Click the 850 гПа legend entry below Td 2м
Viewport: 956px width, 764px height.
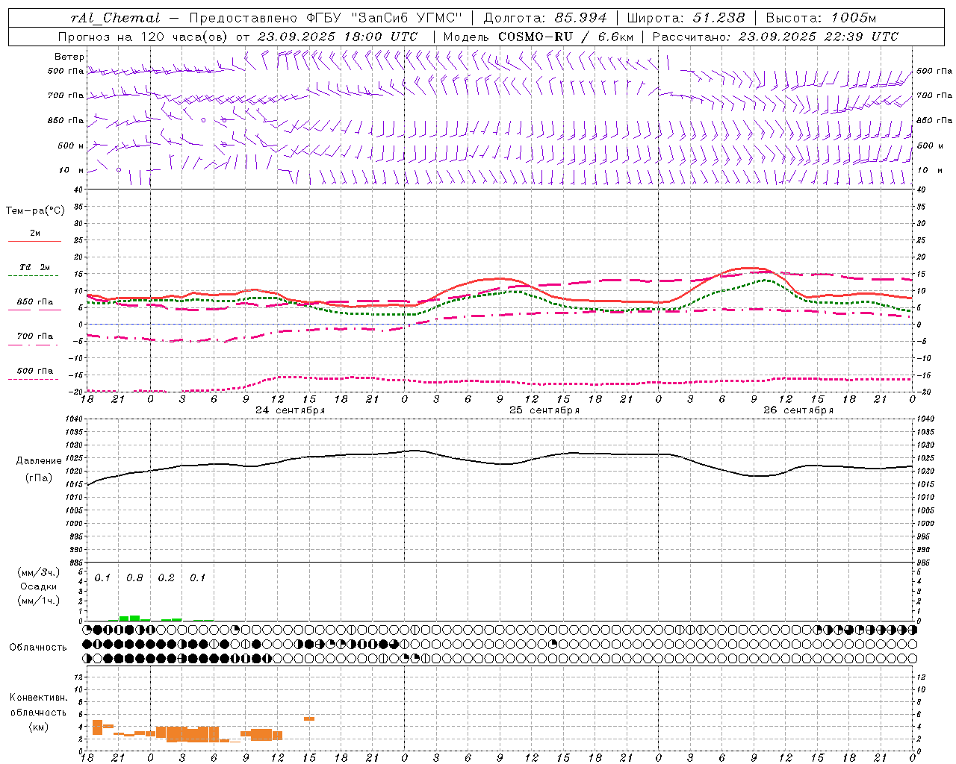[x=35, y=302]
